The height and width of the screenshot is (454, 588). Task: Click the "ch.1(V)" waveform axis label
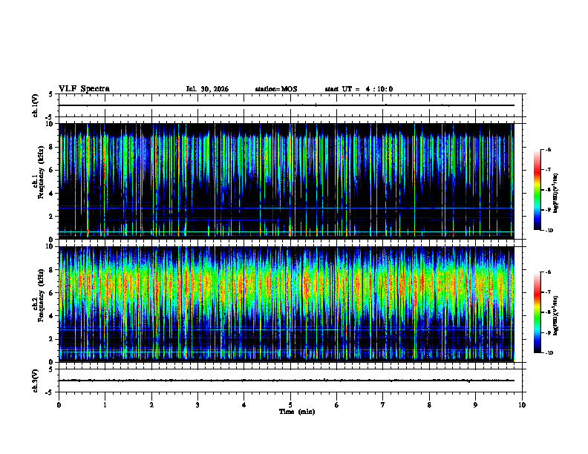pos(36,105)
